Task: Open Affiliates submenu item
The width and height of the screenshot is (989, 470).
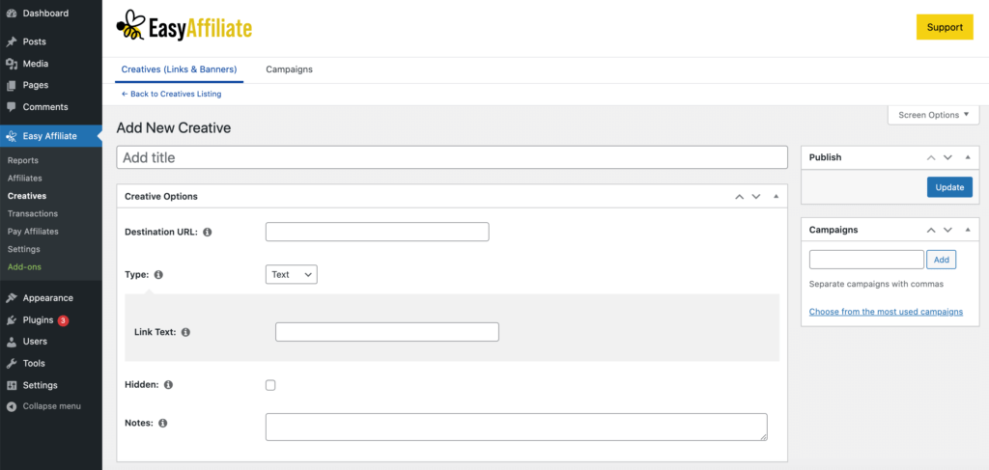Action: click(x=24, y=179)
